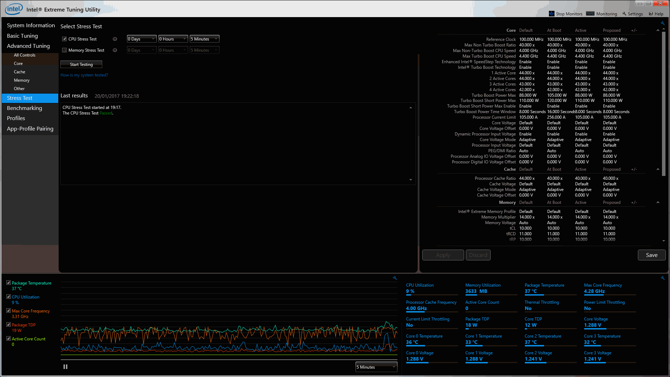Image resolution: width=670 pixels, height=377 pixels.
Task: Open Help with the question icon
Action: (x=656, y=14)
